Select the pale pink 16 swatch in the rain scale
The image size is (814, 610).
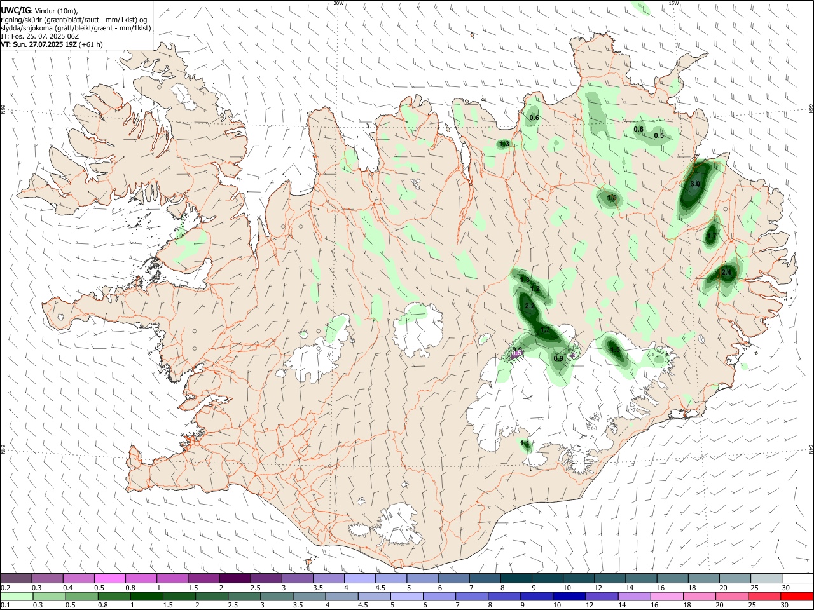click(667, 597)
